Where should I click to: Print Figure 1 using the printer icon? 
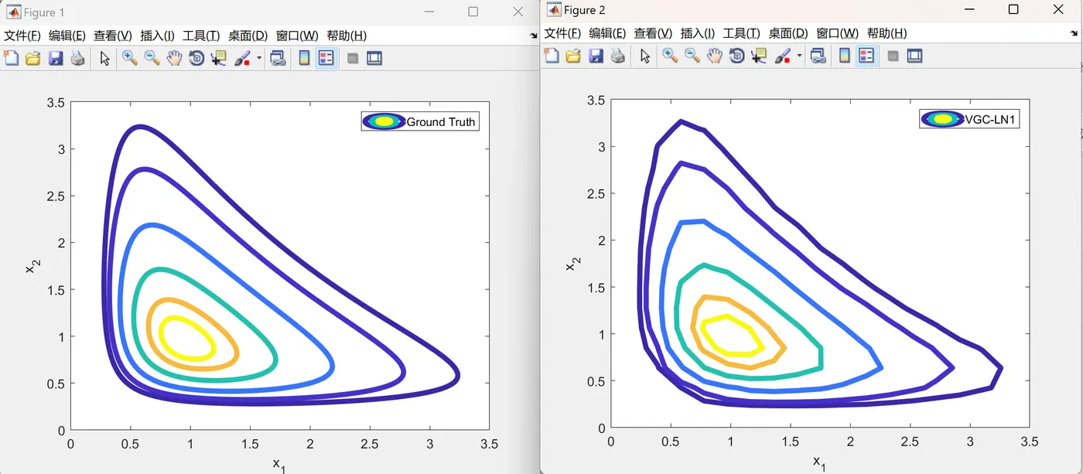coord(77,58)
